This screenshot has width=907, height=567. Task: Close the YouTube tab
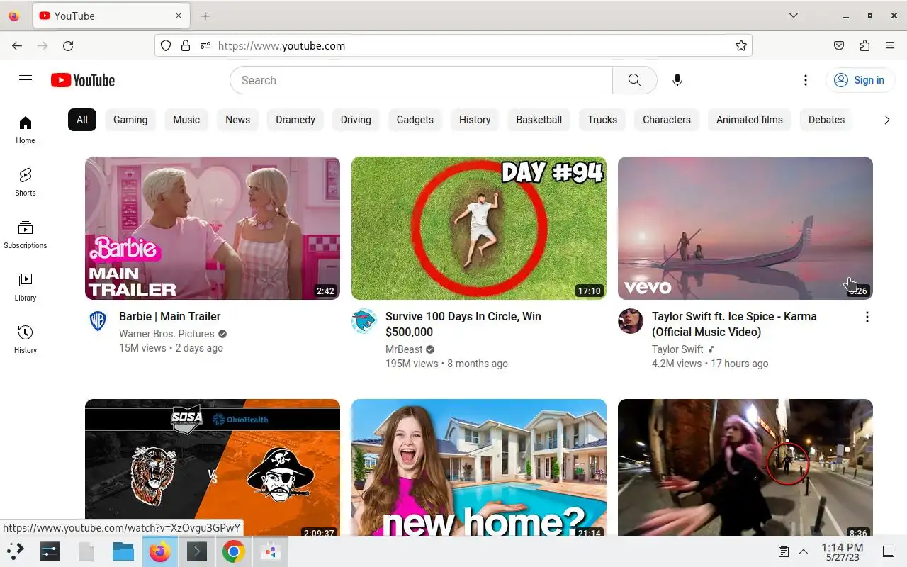179,16
